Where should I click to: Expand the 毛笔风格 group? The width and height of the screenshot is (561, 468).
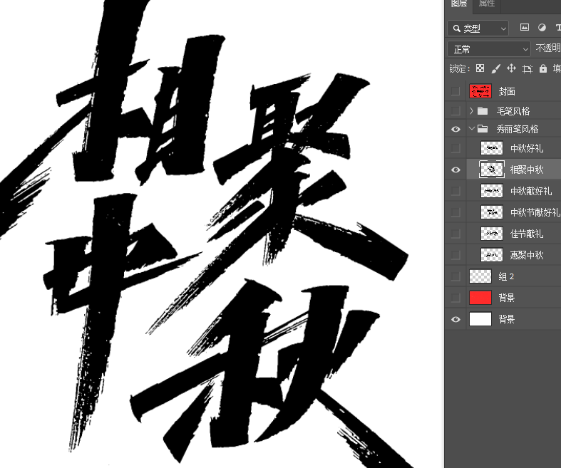pos(471,111)
